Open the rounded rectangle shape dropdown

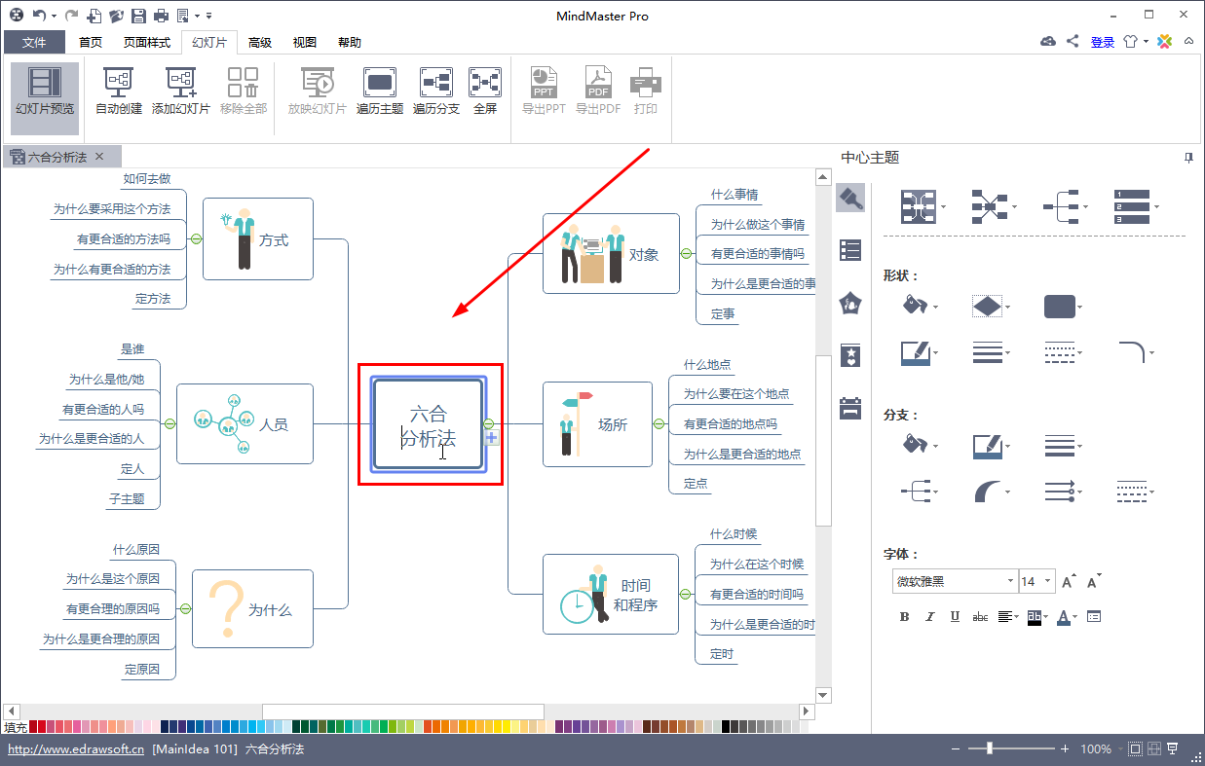1063,307
